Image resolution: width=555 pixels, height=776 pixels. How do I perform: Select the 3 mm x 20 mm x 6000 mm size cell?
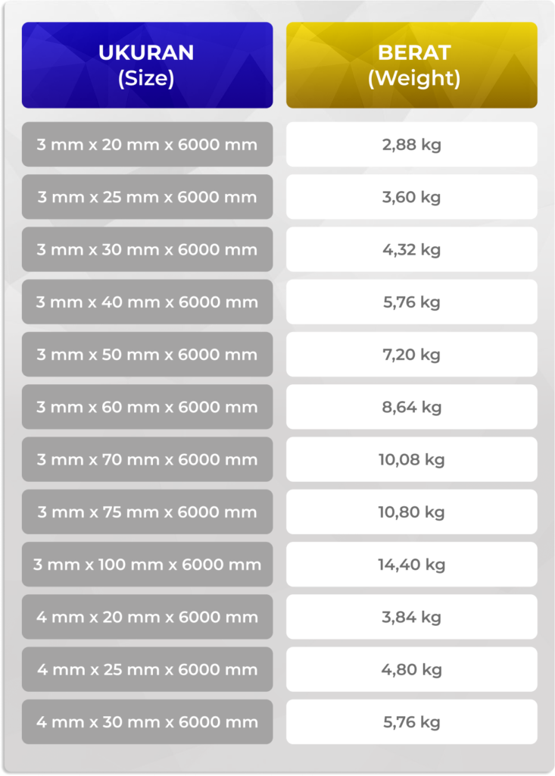(x=147, y=145)
